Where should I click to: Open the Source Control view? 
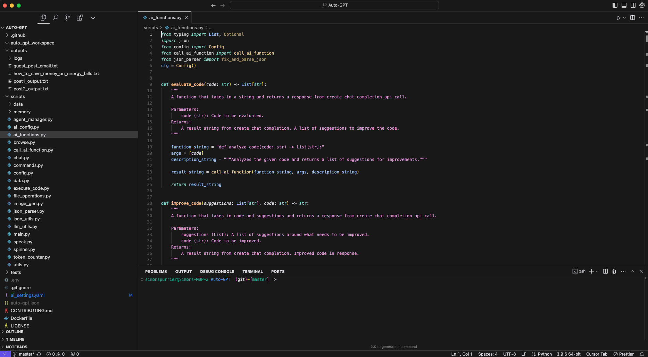click(x=67, y=18)
